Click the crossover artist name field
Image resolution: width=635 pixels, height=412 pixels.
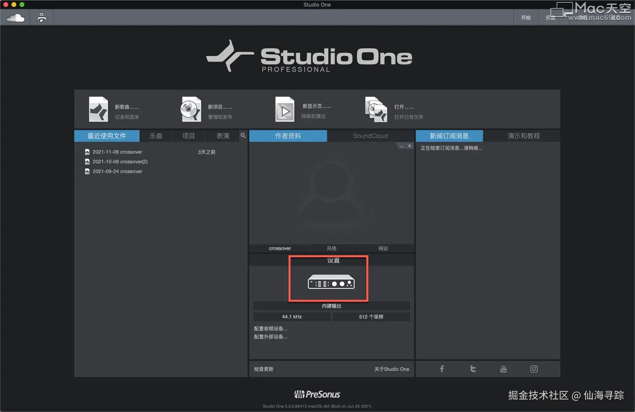tap(280, 248)
